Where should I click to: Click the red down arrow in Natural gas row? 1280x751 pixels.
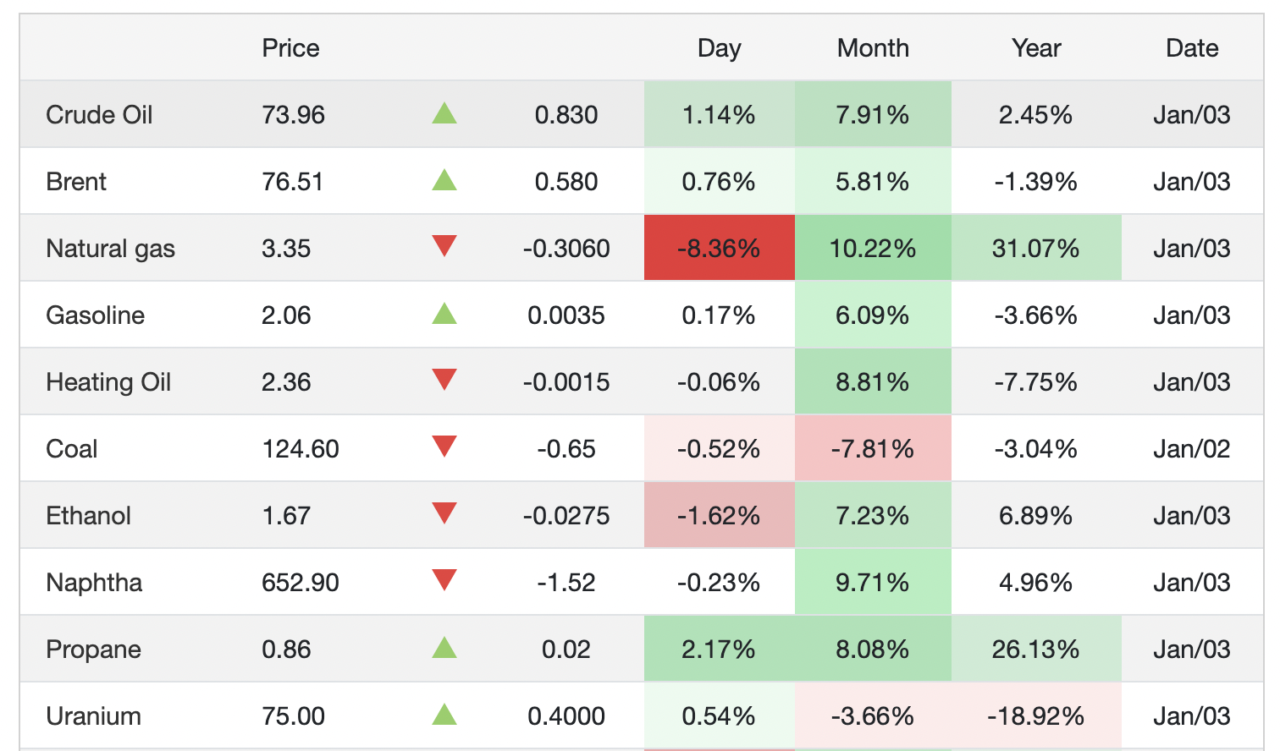pyautogui.click(x=444, y=246)
